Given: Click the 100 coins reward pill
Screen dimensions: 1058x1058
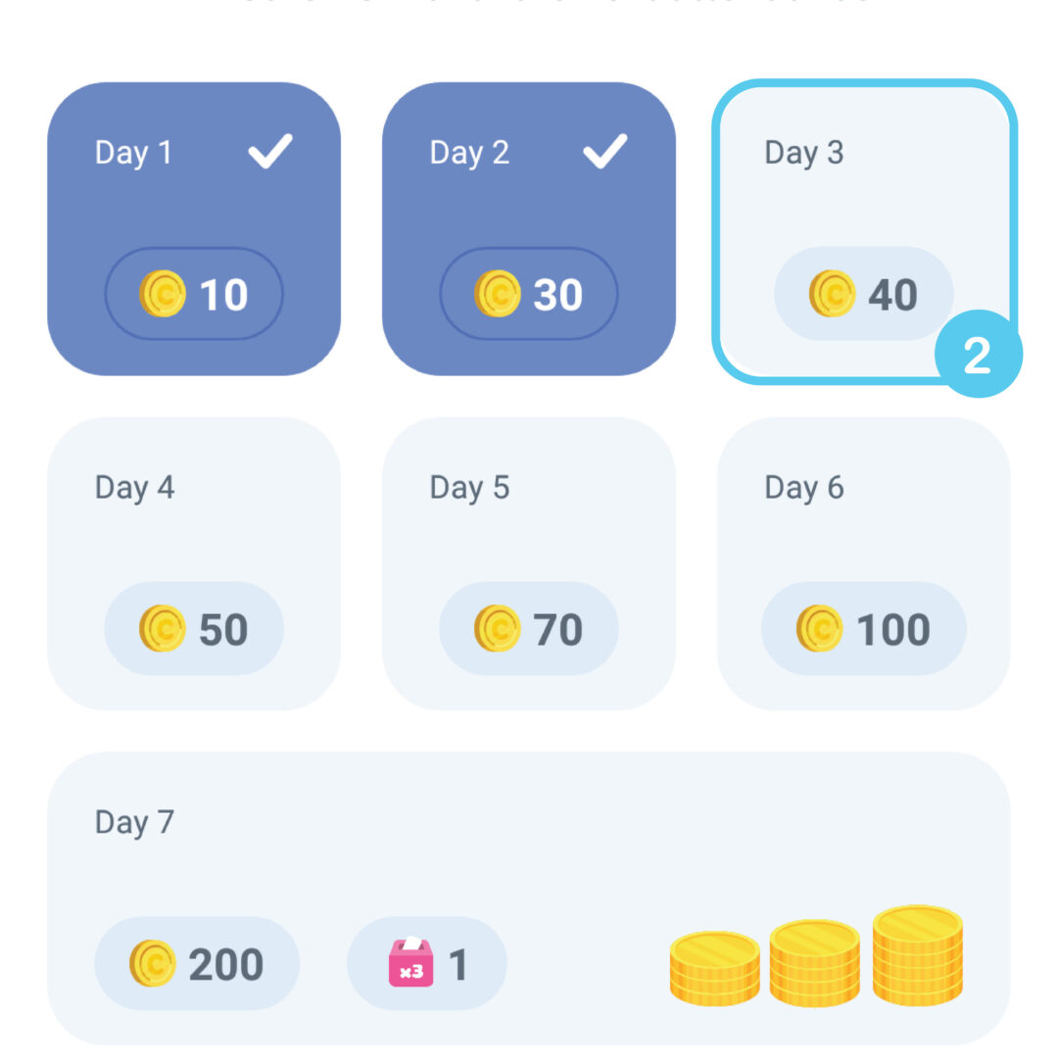Looking at the screenshot, I should click(x=864, y=629).
